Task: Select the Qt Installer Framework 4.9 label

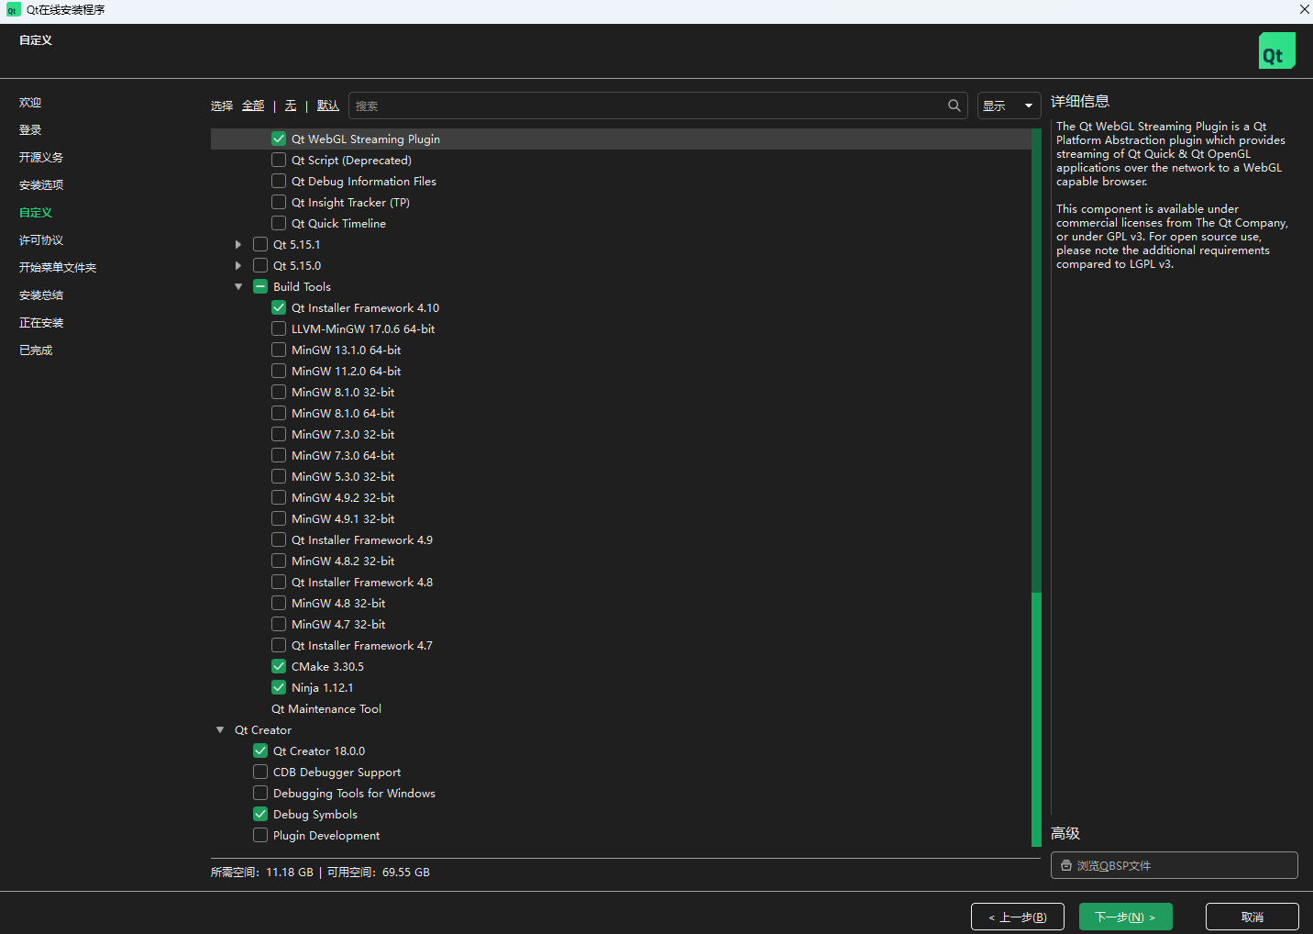Action: tap(362, 539)
